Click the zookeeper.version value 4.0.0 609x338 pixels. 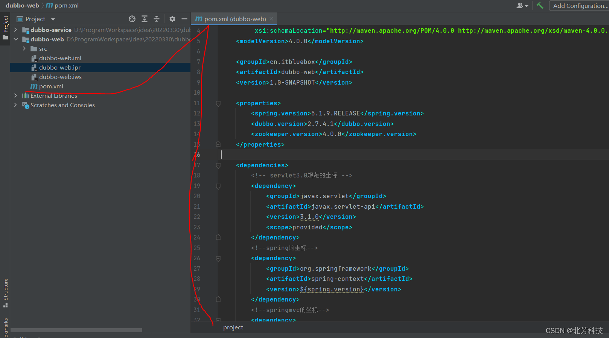coord(332,134)
